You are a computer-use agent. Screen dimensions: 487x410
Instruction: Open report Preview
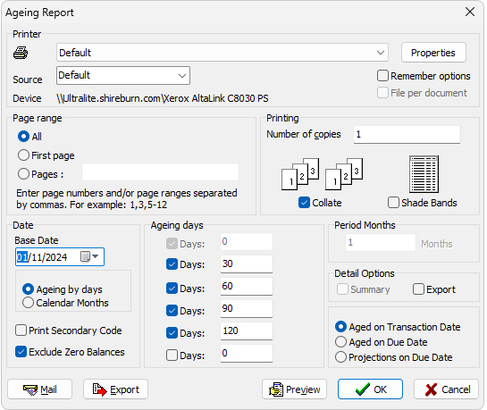(295, 389)
